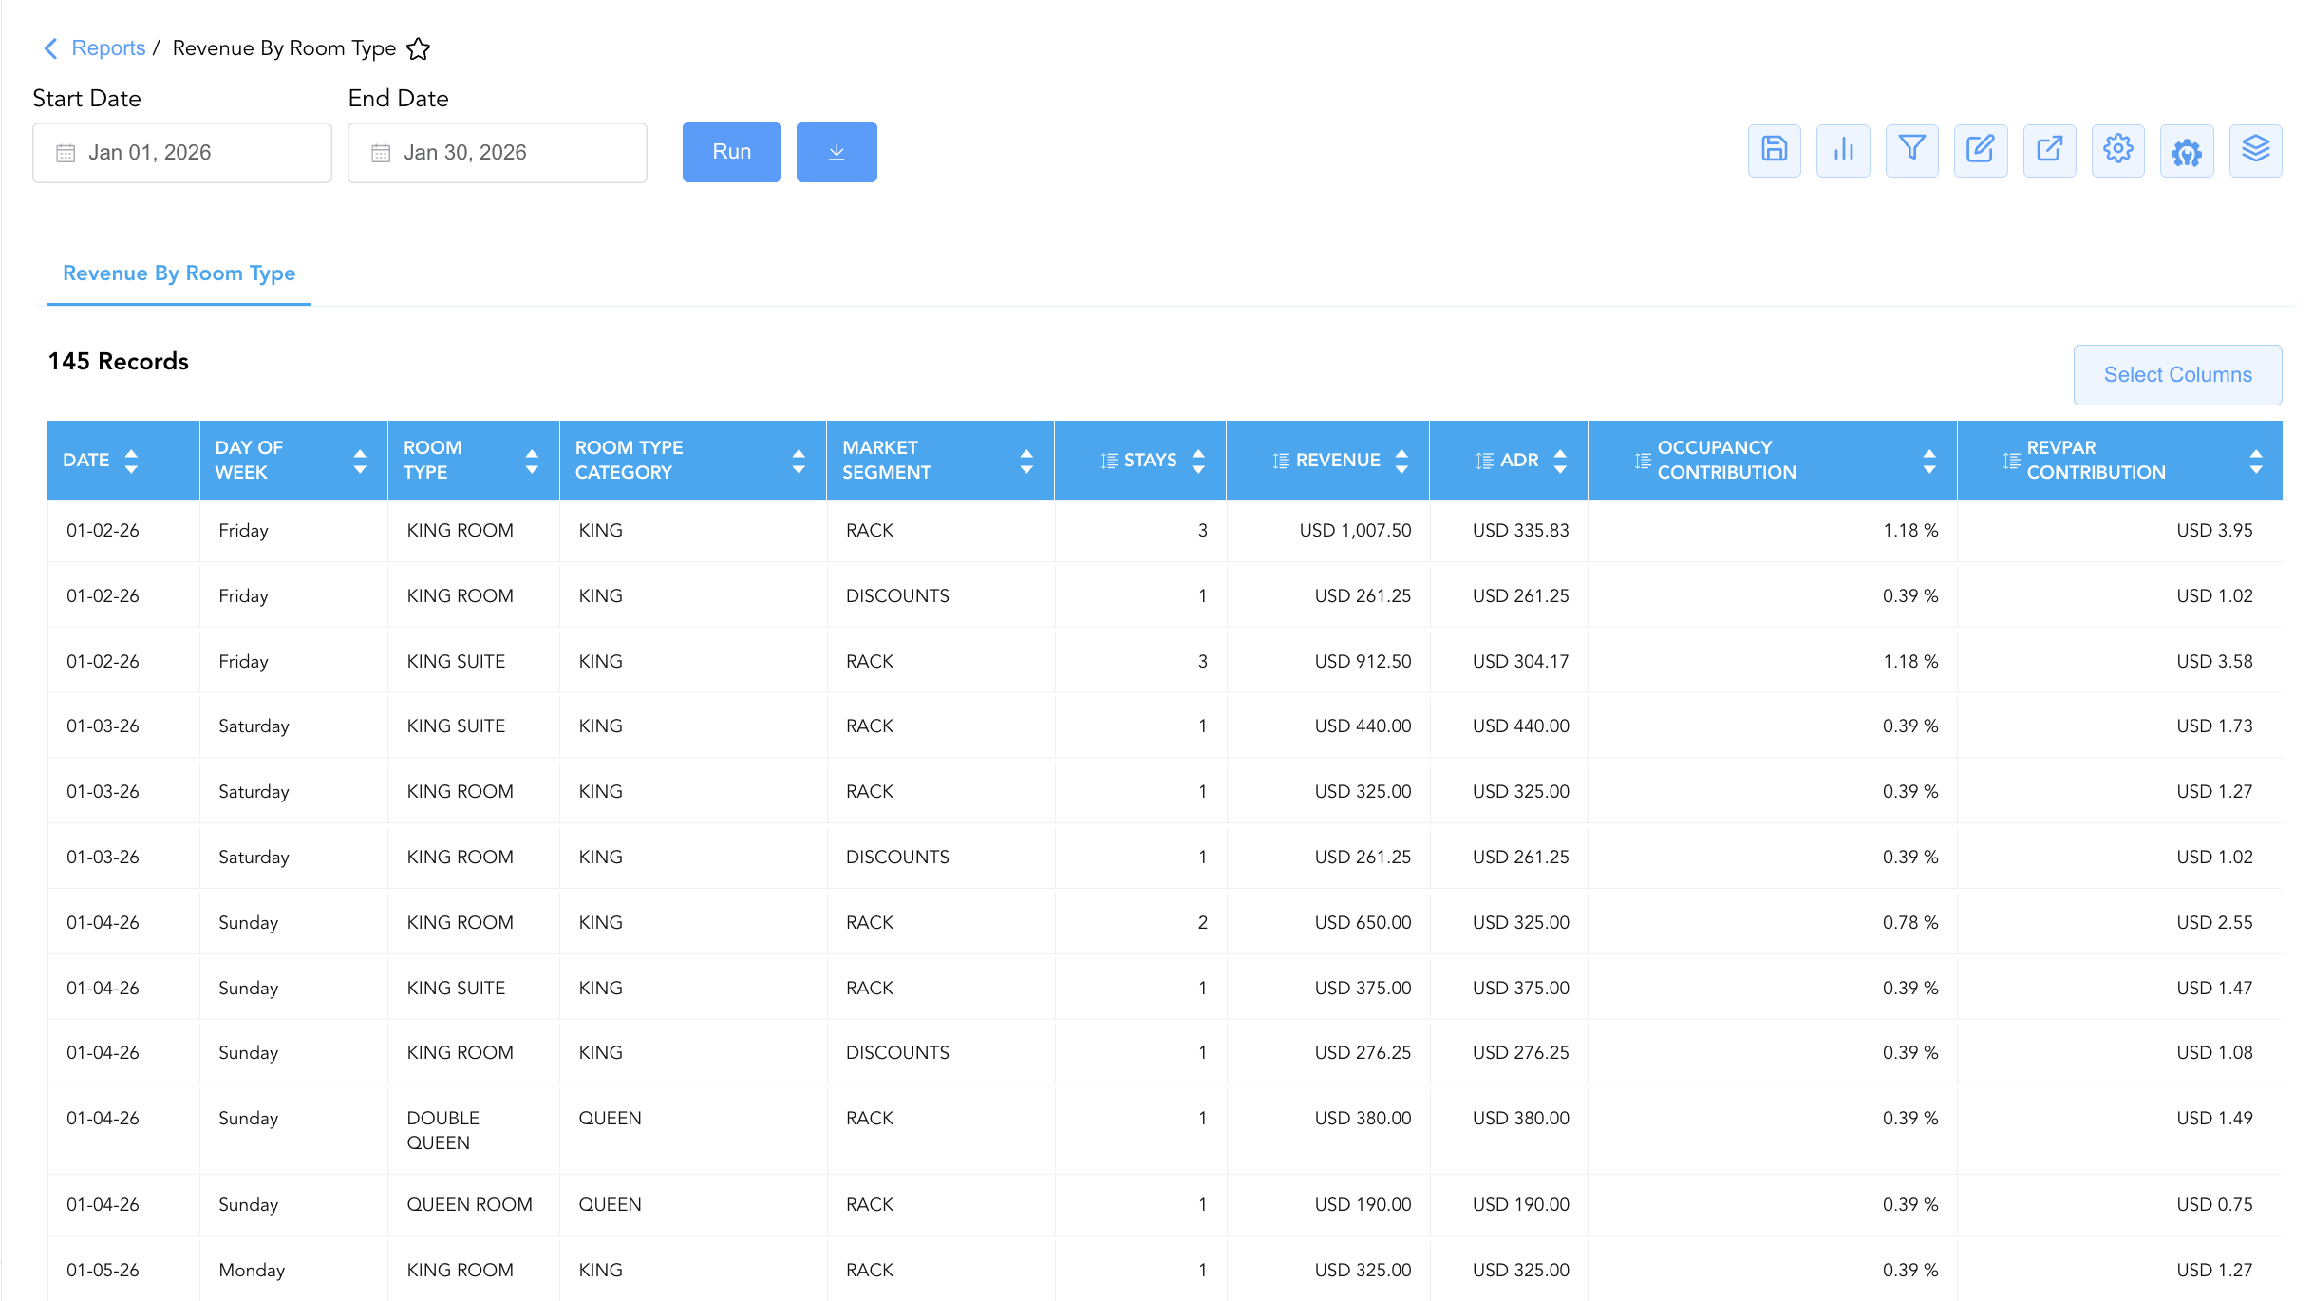Click the back chevron beside Reports
The image size is (2313, 1301).
[x=50, y=48]
